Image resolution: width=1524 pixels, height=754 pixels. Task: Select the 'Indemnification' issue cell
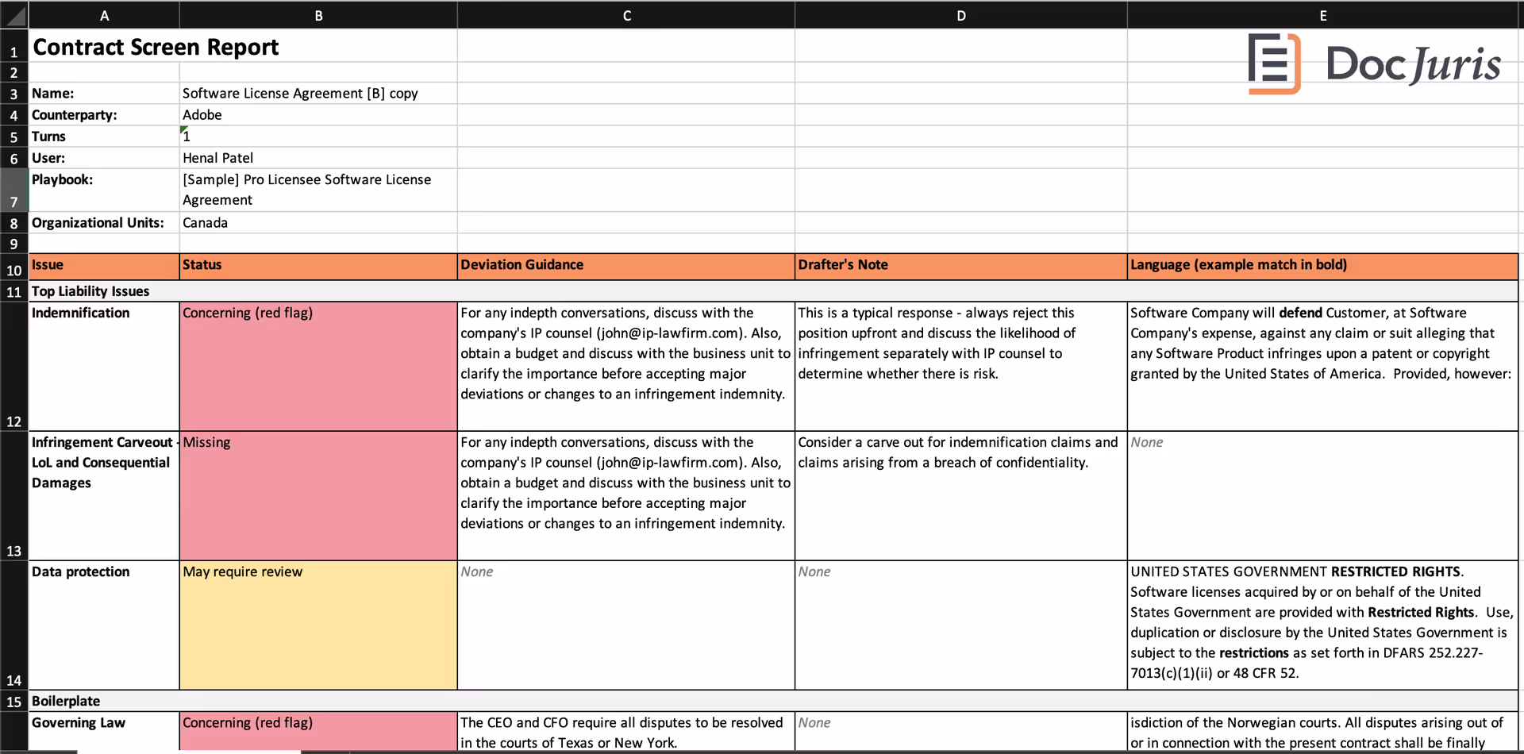pyautogui.click(x=104, y=367)
